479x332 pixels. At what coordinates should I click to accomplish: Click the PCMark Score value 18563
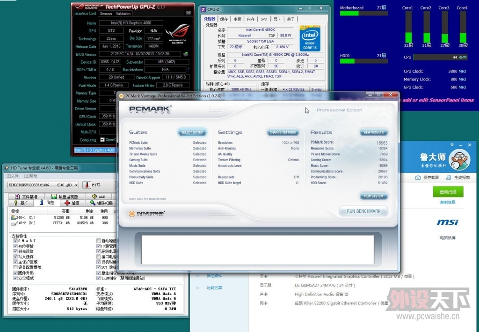click(382, 143)
